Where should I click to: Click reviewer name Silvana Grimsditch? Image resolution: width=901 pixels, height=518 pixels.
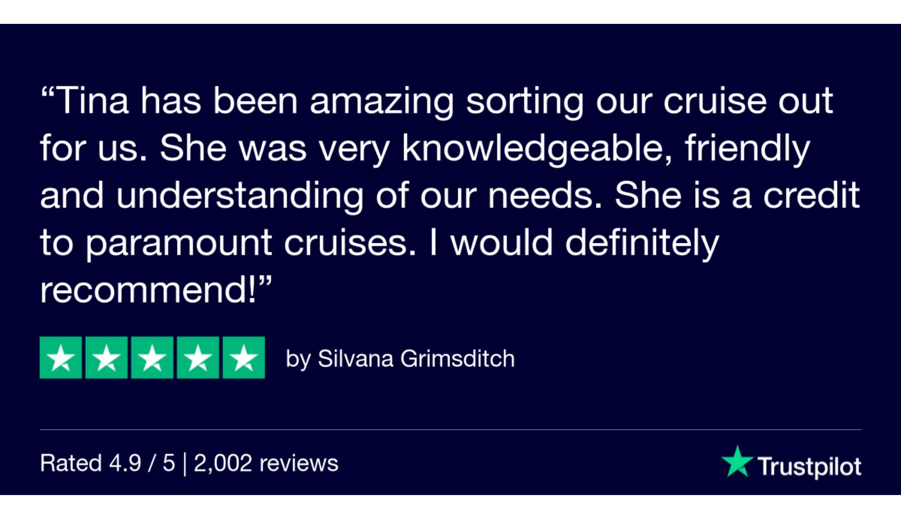tap(416, 359)
